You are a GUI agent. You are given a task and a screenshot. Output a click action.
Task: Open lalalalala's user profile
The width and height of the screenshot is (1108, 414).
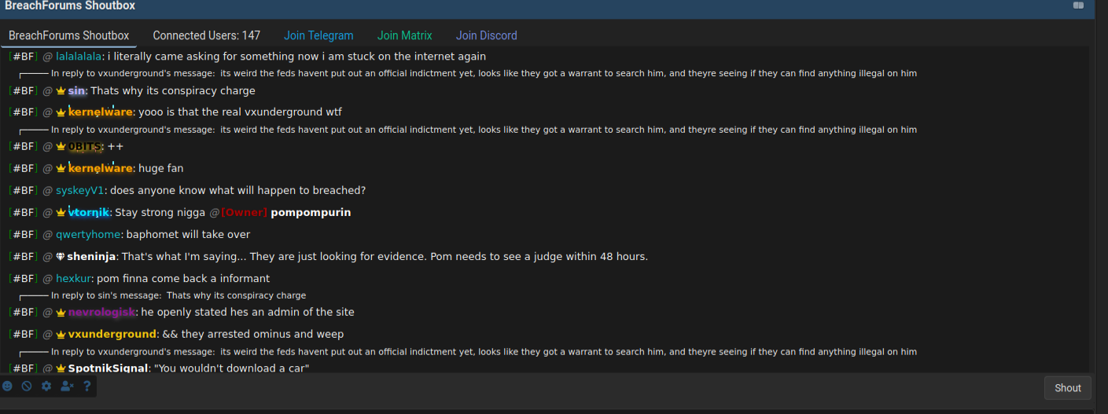(79, 57)
